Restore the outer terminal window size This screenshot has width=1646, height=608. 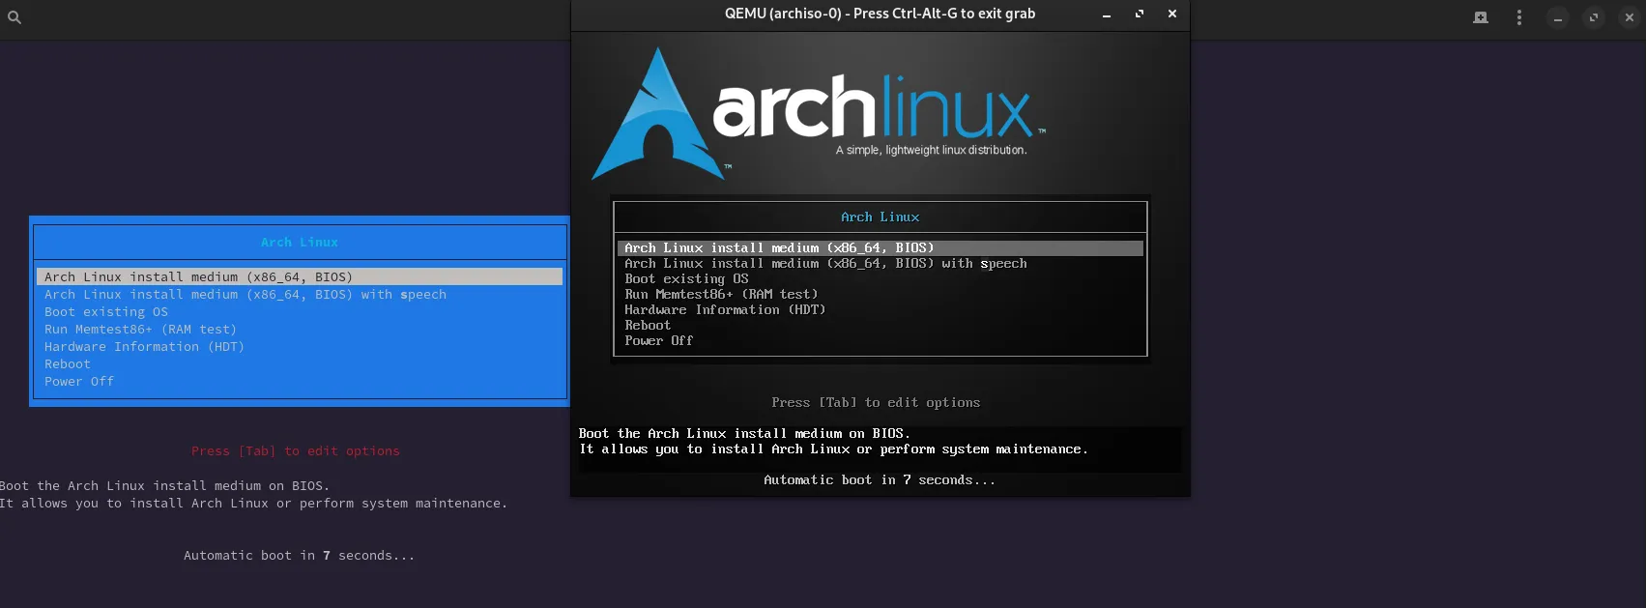click(x=1594, y=17)
